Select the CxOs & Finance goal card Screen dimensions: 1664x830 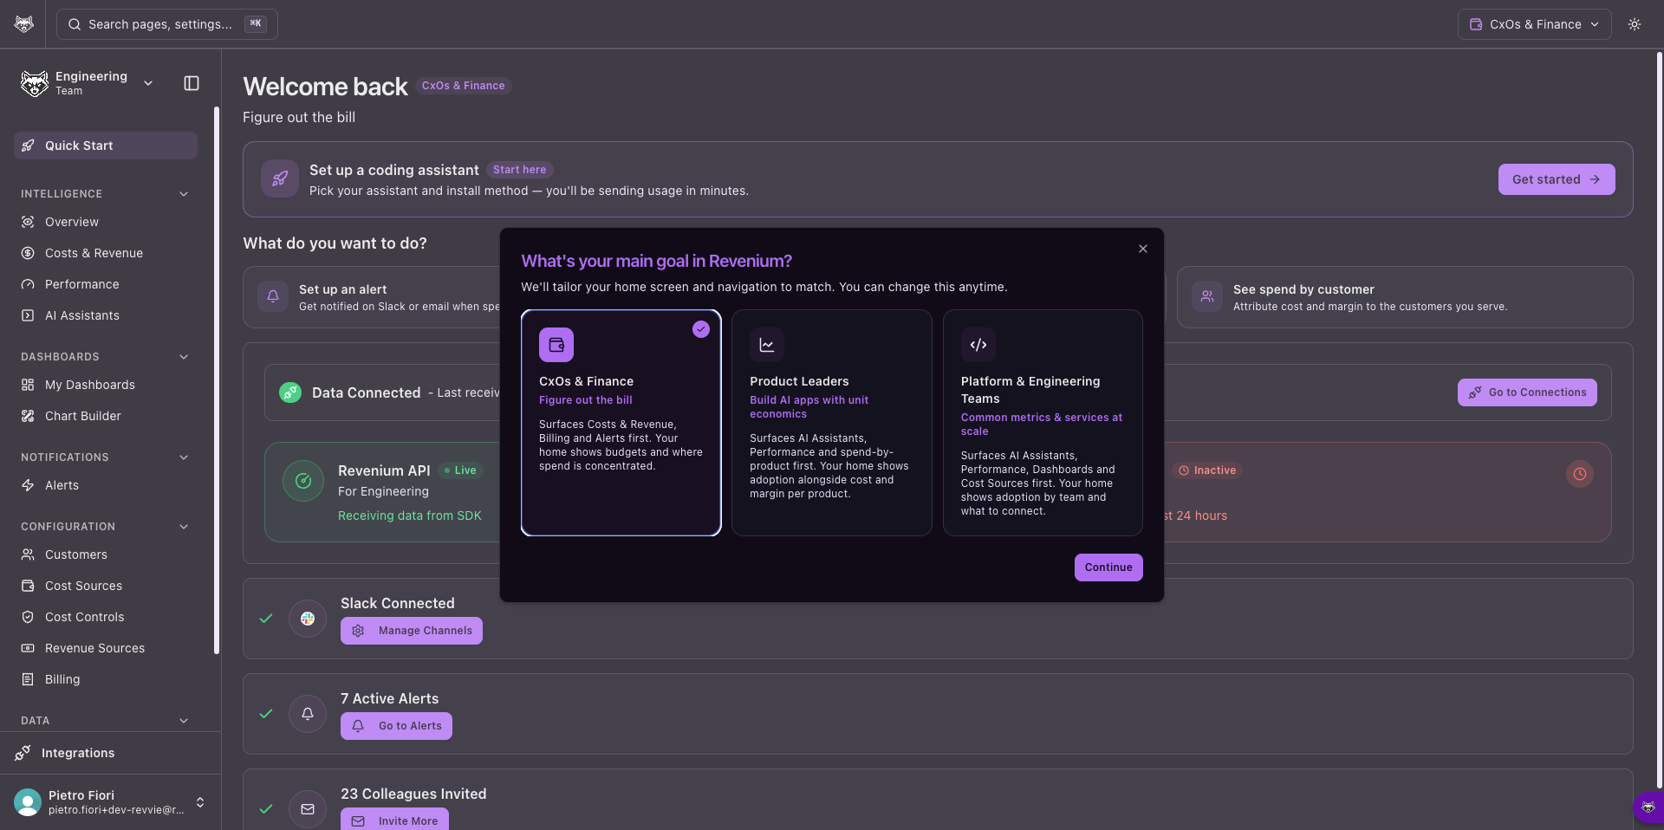(x=621, y=423)
